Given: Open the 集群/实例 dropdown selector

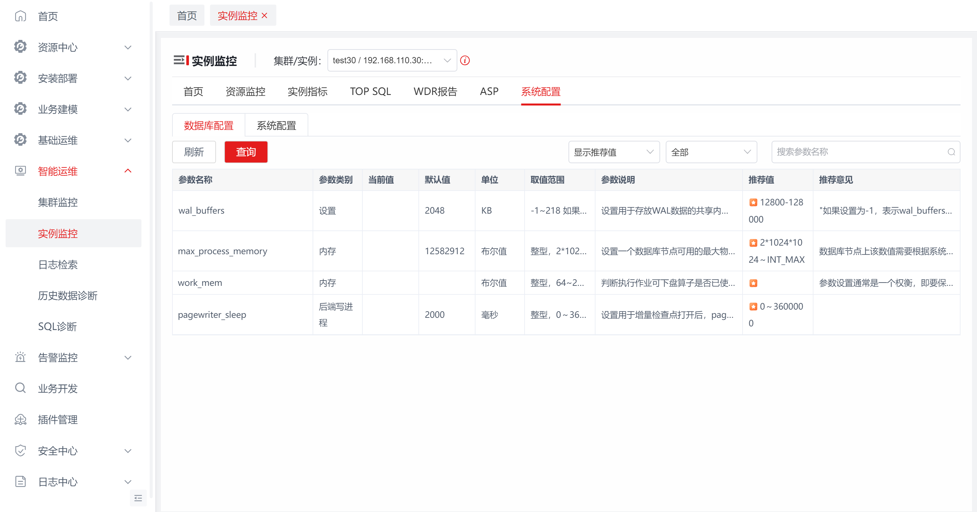Looking at the screenshot, I should 392,60.
